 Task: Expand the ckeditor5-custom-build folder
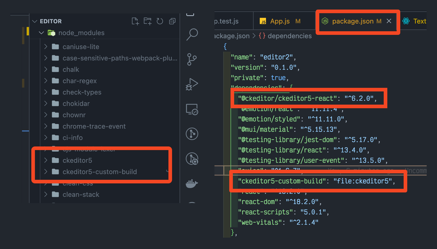tap(46, 172)
